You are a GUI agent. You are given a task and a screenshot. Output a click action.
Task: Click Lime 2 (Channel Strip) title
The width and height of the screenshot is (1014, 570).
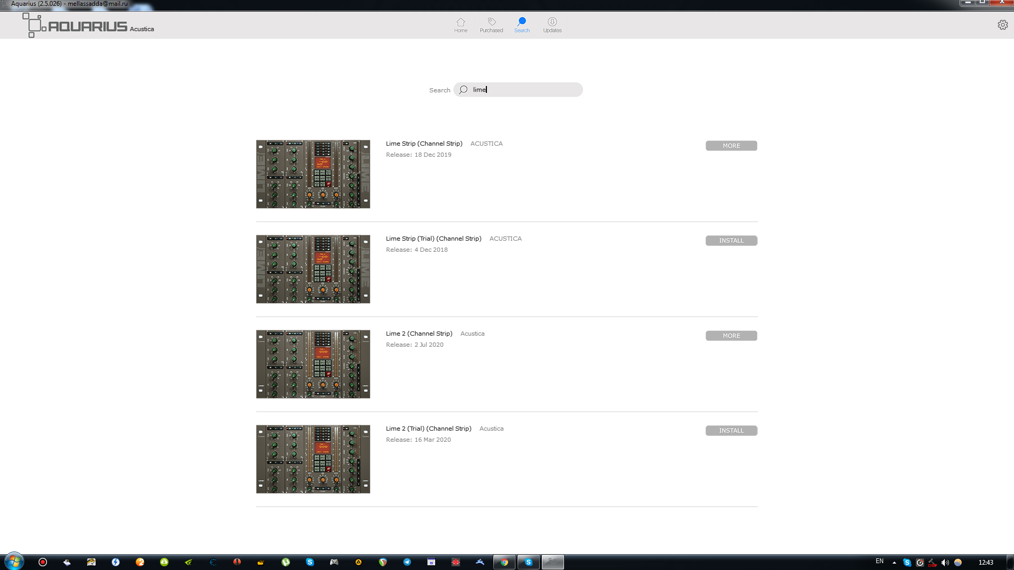[419, 334]
